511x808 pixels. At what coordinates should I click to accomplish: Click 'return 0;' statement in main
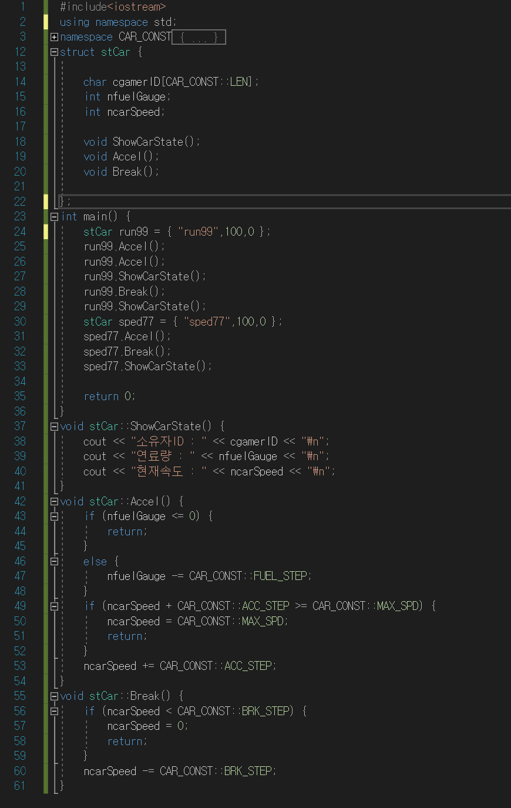point(109,397)
